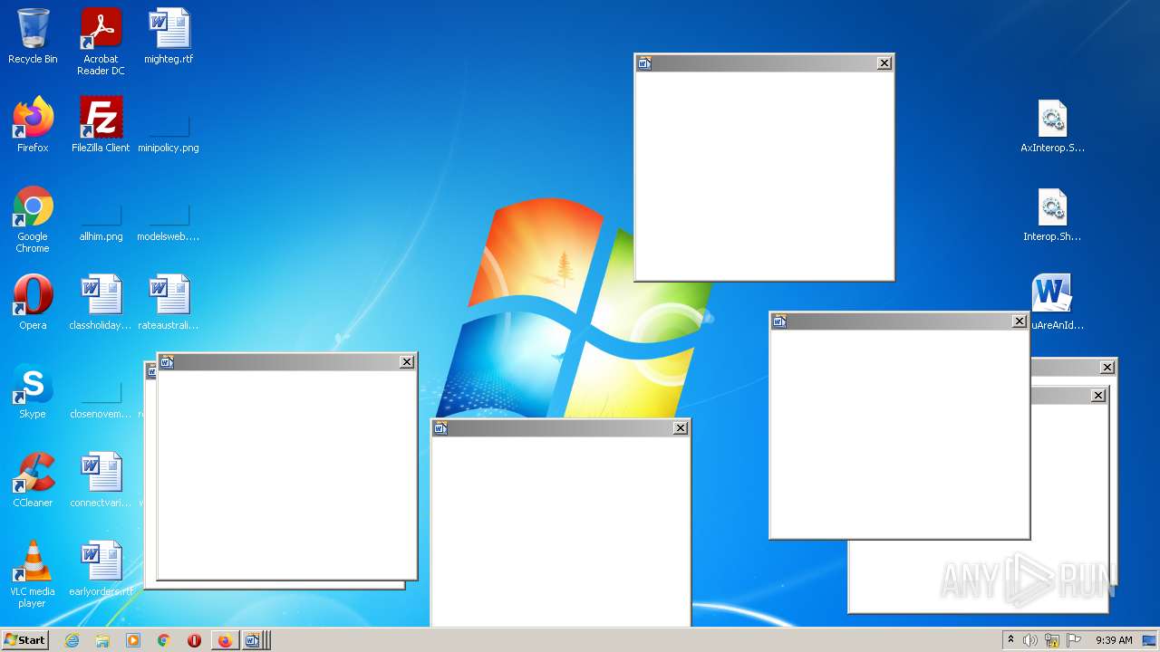The width and height of the screenshot is (1160, 652).
Task: Click the Show desktop button
Action: [x=1150, y=640]
